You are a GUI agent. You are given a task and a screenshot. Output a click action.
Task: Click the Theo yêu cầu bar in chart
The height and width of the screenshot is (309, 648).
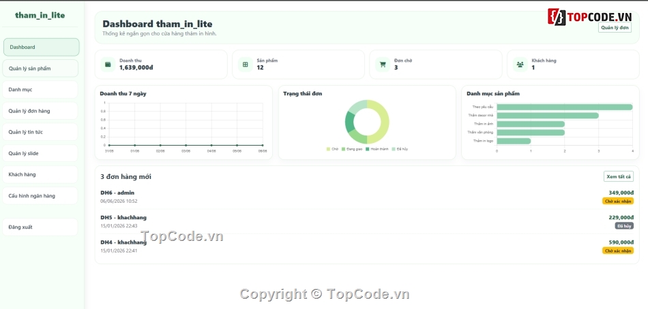pos(565,108)
